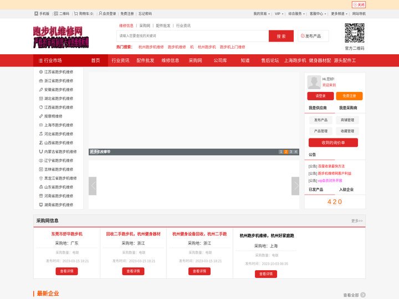
Task: Show the next carousel item arrow
Action: click(x=295, y=186)
